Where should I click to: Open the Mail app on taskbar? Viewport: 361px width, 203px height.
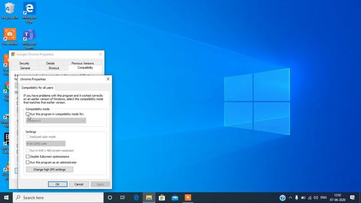coord(175,198)
